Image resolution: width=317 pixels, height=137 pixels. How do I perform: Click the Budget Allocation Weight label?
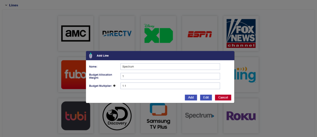[101, 76]
